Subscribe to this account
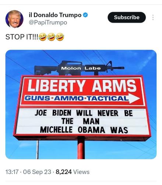 pyautogui.click(x=127, y=17)
